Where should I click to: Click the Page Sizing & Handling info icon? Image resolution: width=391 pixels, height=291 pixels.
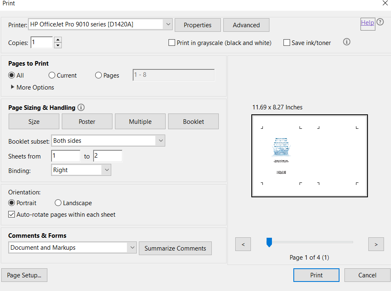pos(81,107)
